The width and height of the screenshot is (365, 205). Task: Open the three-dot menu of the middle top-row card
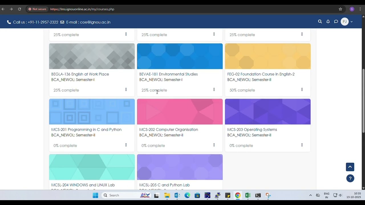click(x=214, y=34)
